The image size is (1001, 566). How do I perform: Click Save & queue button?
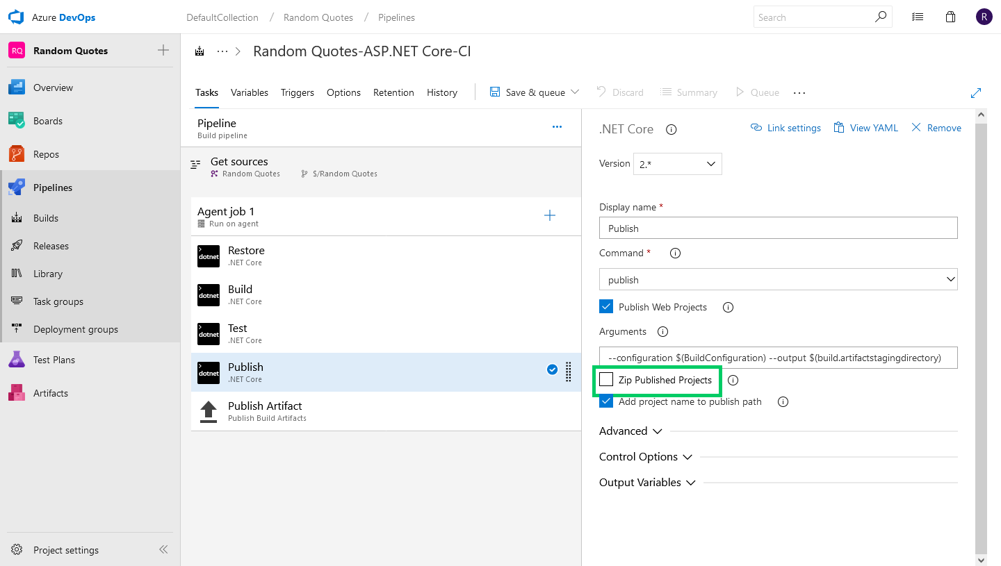click(x=528, y=92)
